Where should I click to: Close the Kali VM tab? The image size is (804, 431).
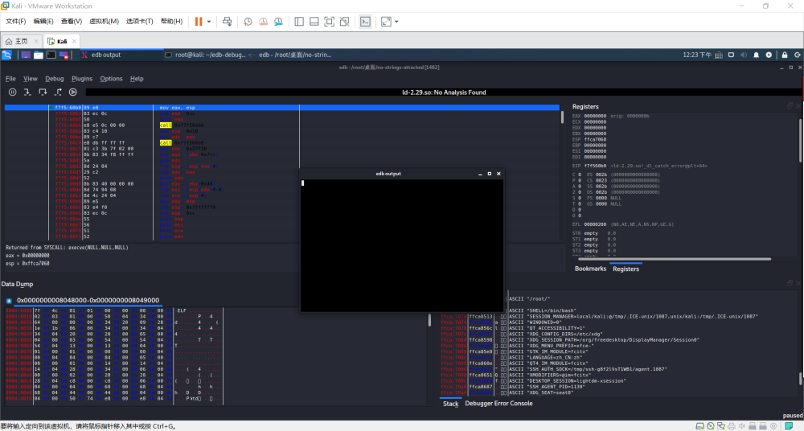coord(74,41)
